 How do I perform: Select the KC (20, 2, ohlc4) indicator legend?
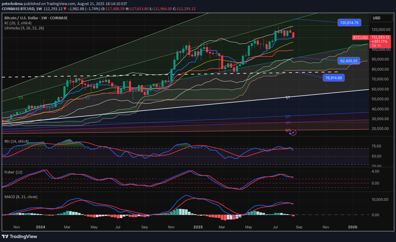click(x=18, y=23)
